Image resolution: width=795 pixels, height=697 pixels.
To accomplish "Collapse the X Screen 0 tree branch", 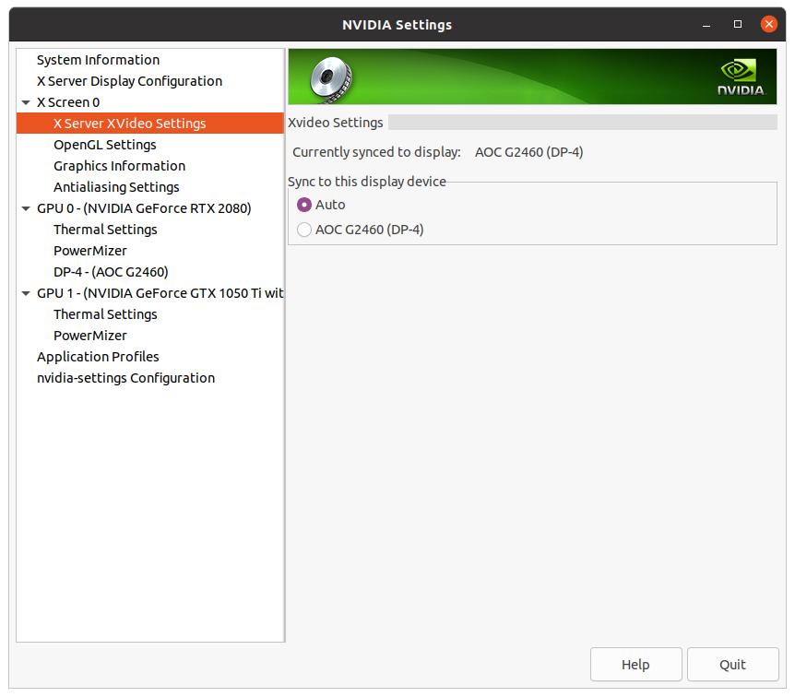I will (25, 101).
